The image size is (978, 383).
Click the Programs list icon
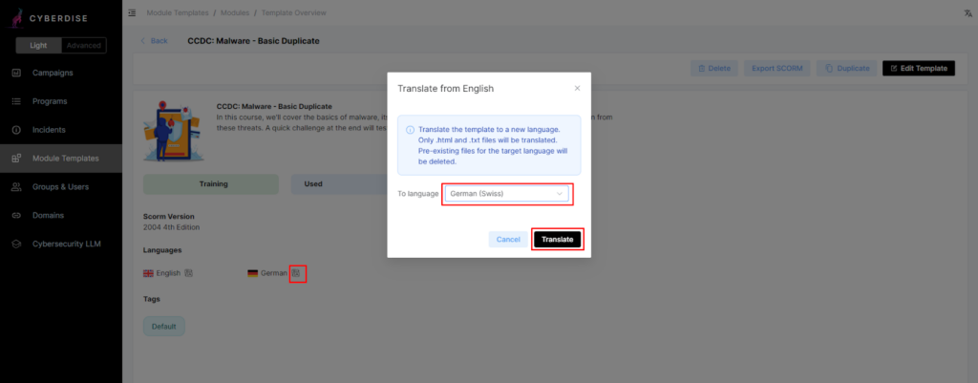pyautogui.click(x=16, y=101)
